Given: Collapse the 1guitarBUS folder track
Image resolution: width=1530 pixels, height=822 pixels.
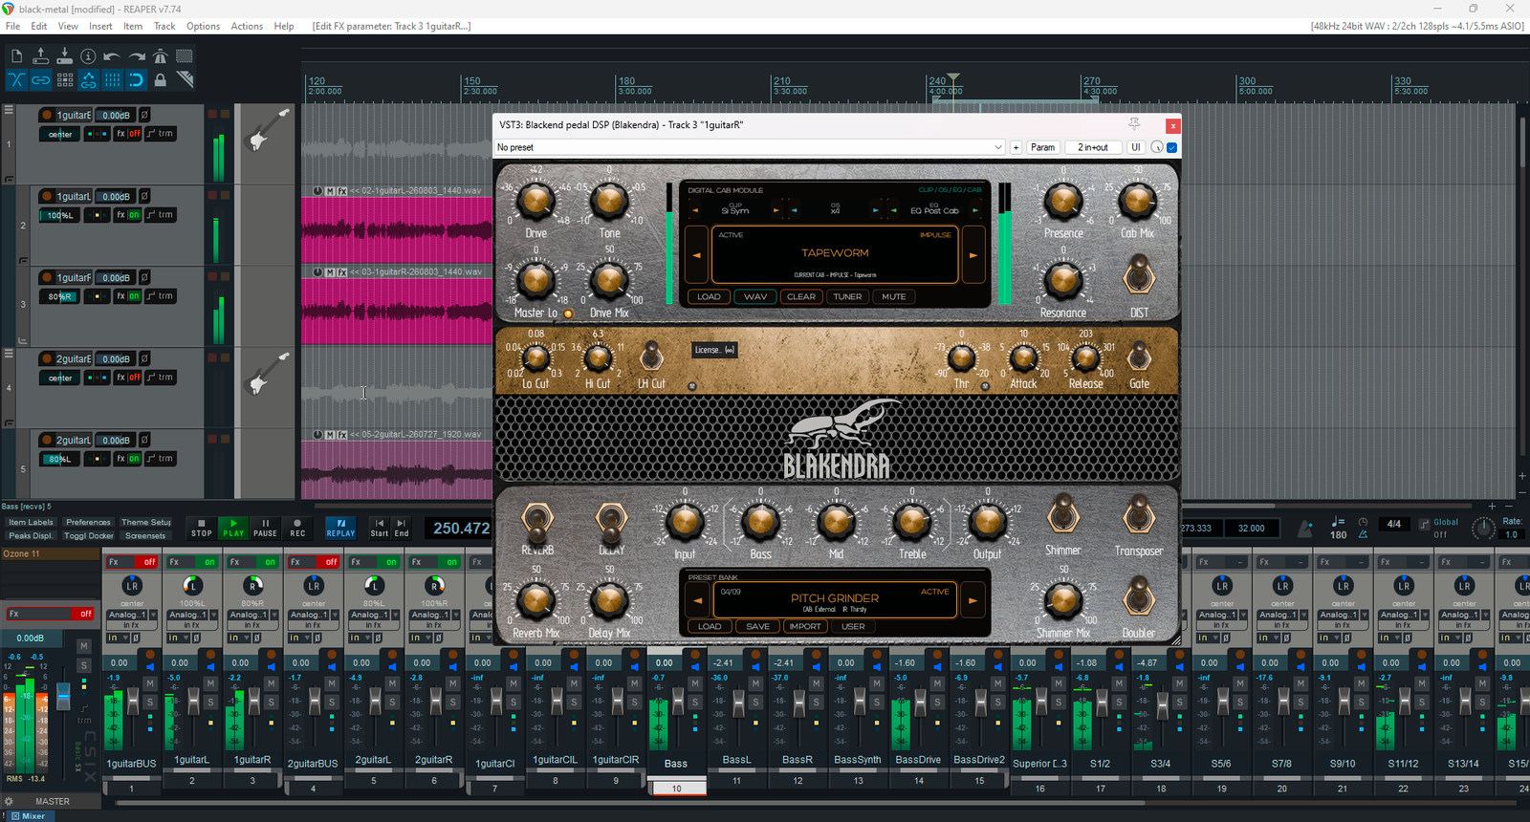Looking at the screenshot, I should point(9,110).
